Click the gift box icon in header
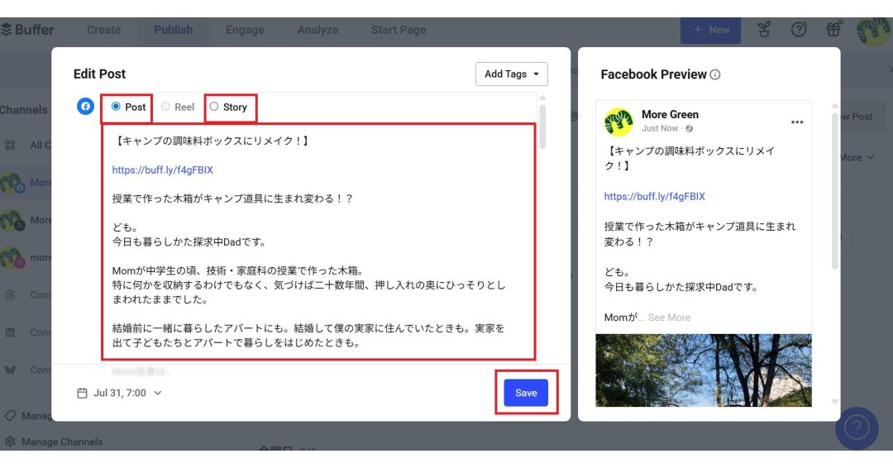The image size is (893, 468). (833, 30)
